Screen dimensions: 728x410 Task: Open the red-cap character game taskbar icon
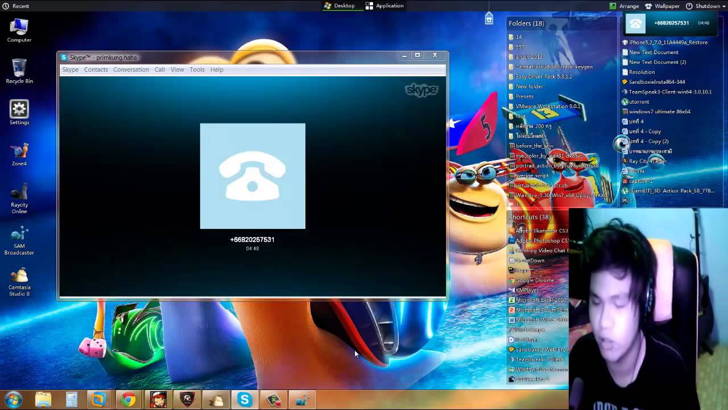coord(158,400)
